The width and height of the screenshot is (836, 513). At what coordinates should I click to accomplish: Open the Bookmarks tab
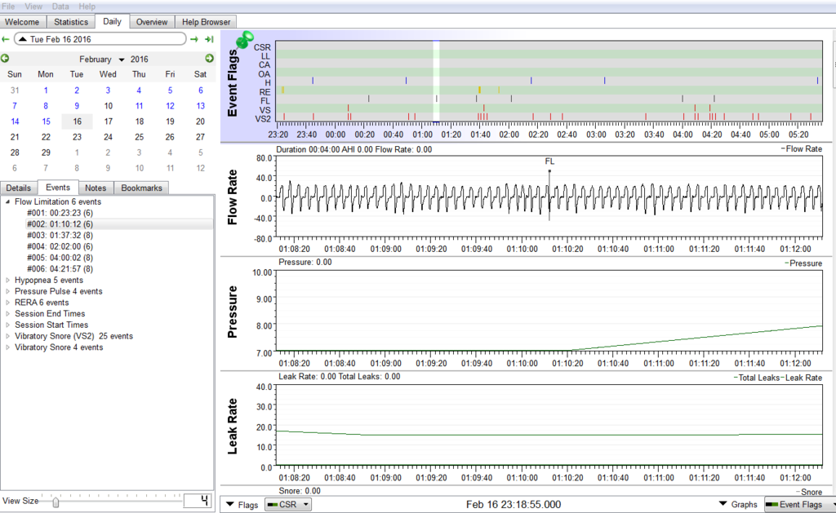pos(141,188)
